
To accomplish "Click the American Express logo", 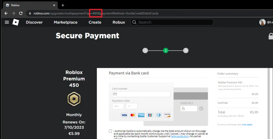I will click(x=141, y=115).
